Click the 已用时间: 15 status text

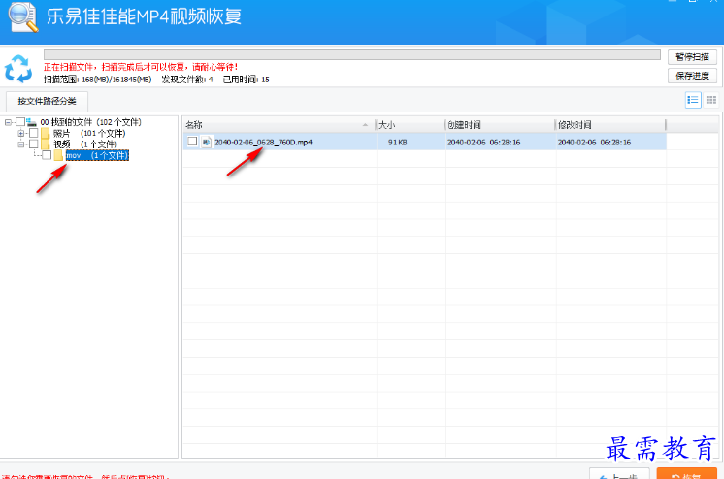247,80
